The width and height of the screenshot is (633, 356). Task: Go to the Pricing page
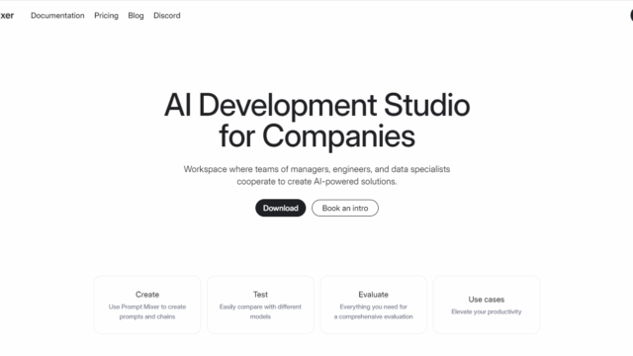point(106,16)
